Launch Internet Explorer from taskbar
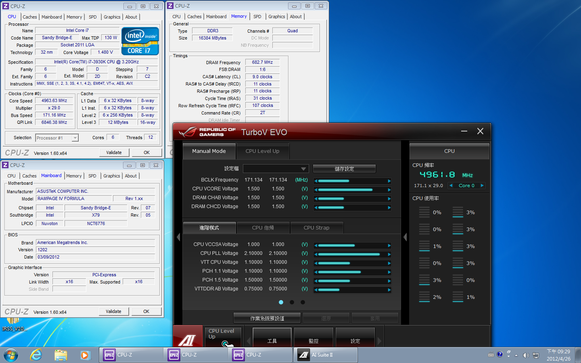581x363 pixels. [36, 355]
